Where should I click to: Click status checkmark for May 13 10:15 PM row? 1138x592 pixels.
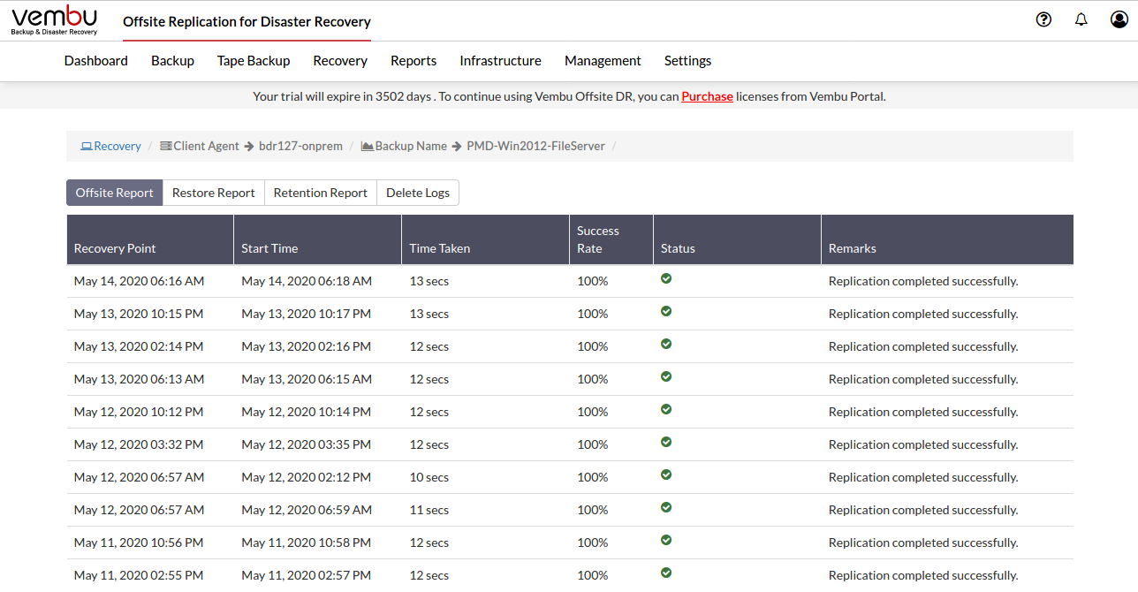click(x=666, y=311)
